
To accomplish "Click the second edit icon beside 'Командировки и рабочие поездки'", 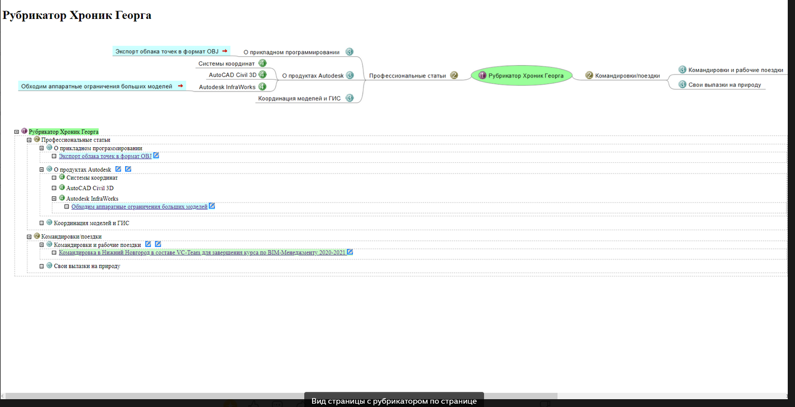I will (x=158, y=244).
